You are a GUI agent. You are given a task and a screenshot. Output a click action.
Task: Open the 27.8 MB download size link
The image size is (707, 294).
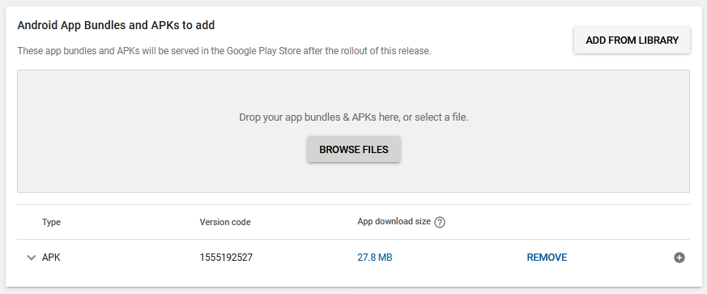[375, 258]
